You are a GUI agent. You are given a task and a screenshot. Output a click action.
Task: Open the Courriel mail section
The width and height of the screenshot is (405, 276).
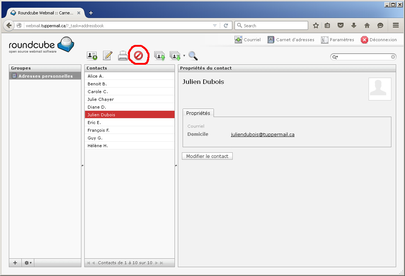pyautogui.click(x=247, y=40)
